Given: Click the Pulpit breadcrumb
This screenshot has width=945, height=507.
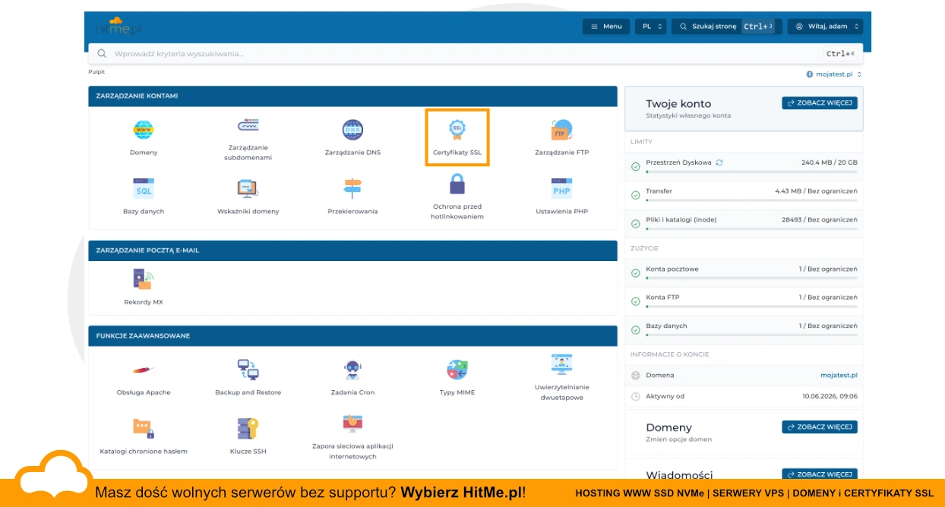Looking at the screenshot, I should [96, 71].
